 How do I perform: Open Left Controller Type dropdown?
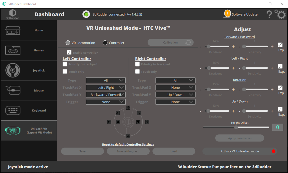pos(106,80)
